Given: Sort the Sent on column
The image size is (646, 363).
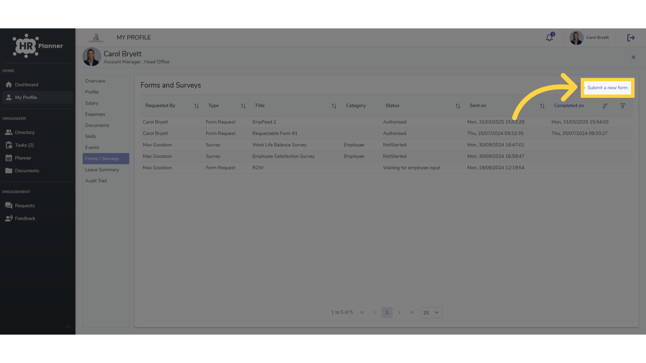Looking at the screenshot, I should pos(542,106).
